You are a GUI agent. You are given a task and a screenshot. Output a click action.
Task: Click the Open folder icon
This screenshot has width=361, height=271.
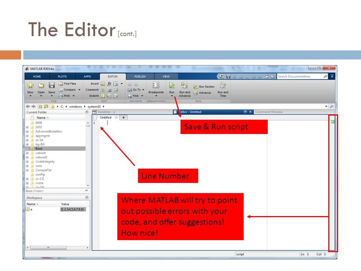click(41, 85)
